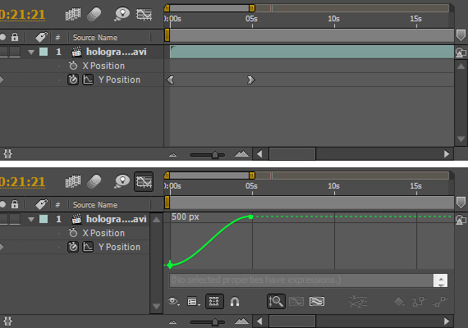Fit all graphs to view icon
The image size is (468, 328).
point(317,302)
